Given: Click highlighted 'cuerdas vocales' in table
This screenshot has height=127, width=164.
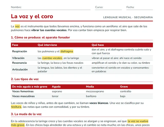Looking at the screenshot, I should (x=52, y=58).
